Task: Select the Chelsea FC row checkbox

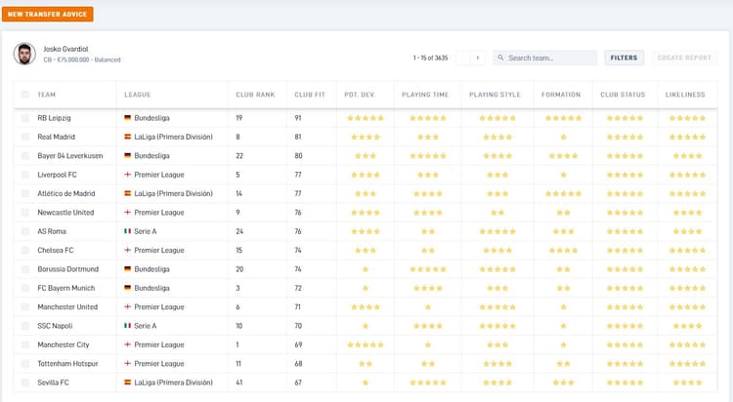Action: tap(25, 250)
